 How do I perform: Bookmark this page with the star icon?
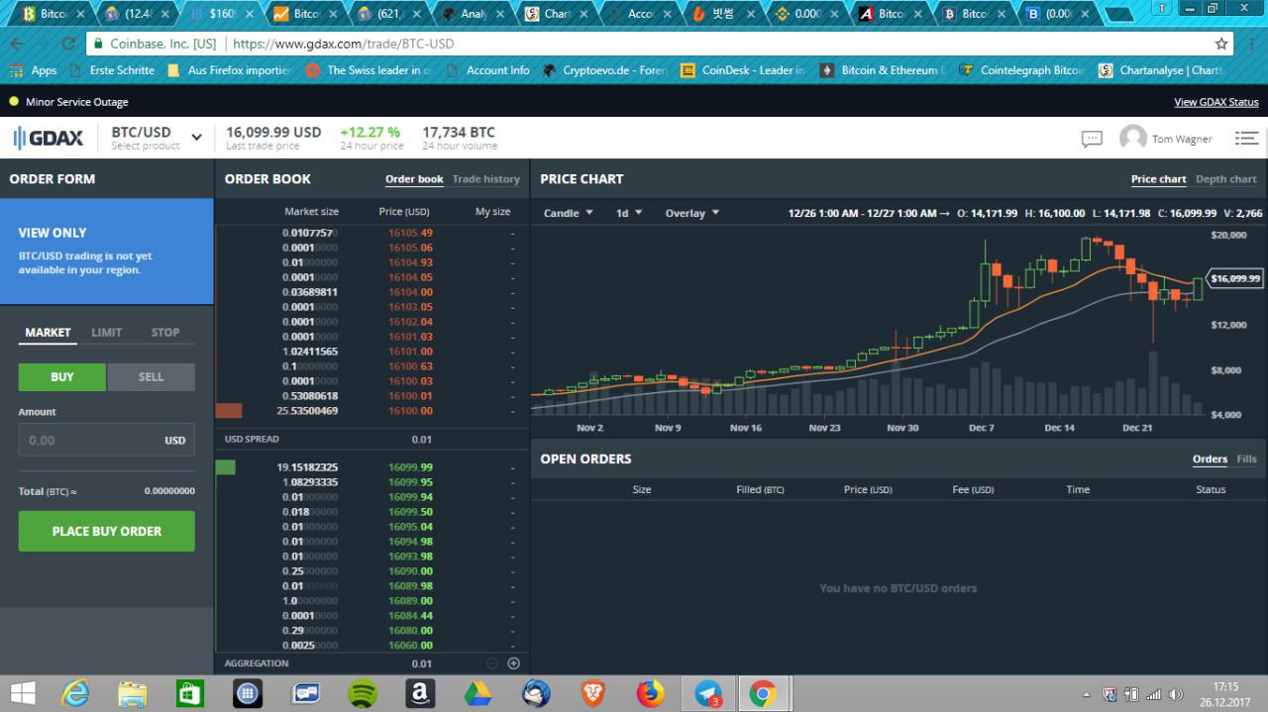point(1221,44)
